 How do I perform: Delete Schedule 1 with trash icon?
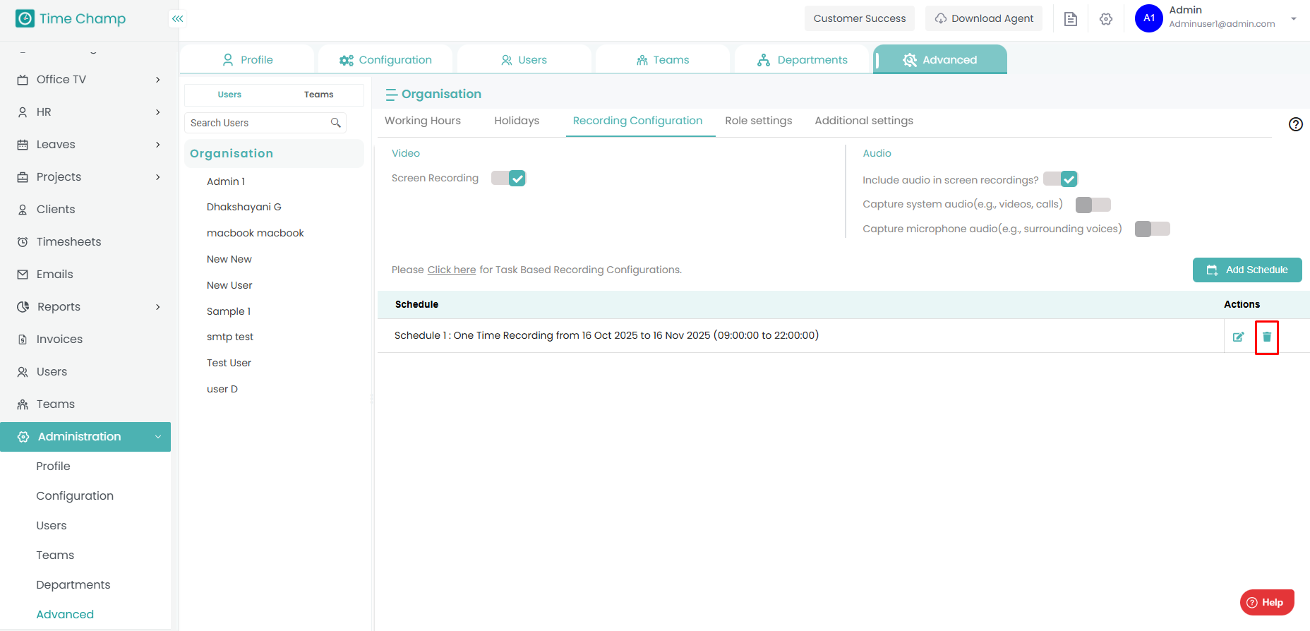pos(1266,337)
